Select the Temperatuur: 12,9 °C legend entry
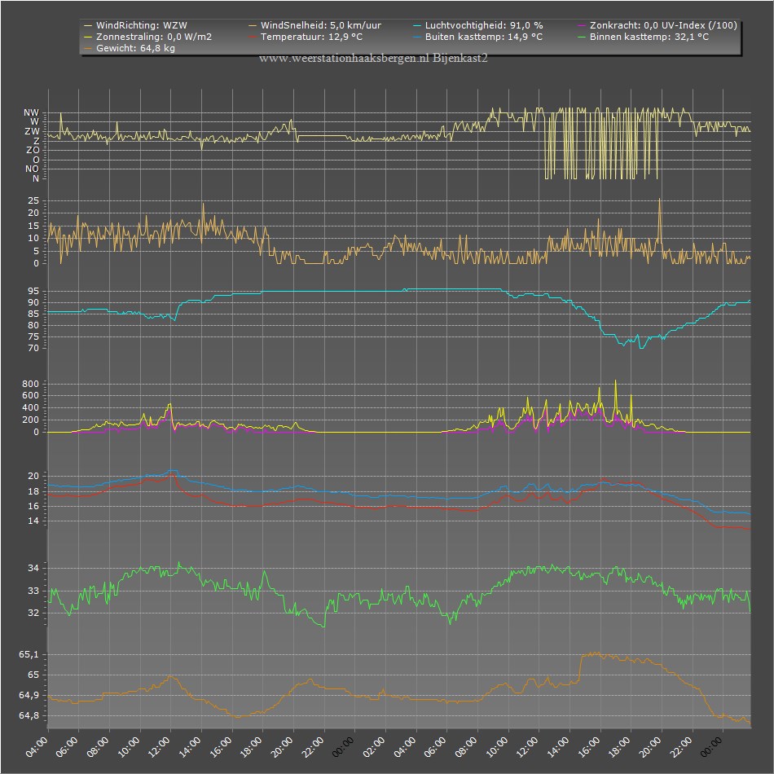Screen dimensions: 774x774 click(x=306, y=37)
